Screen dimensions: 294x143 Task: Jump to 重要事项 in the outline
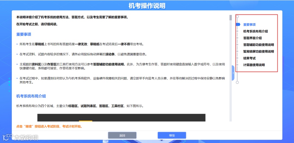pos(249,24)
